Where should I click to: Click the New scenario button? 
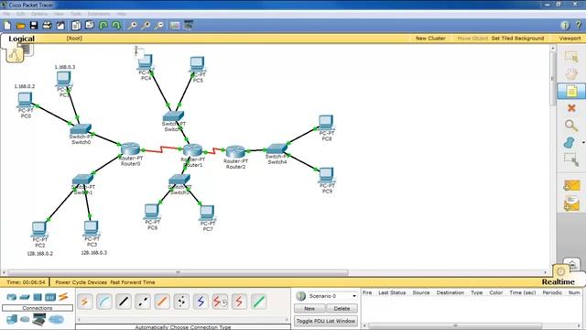[x=309, y=309]
